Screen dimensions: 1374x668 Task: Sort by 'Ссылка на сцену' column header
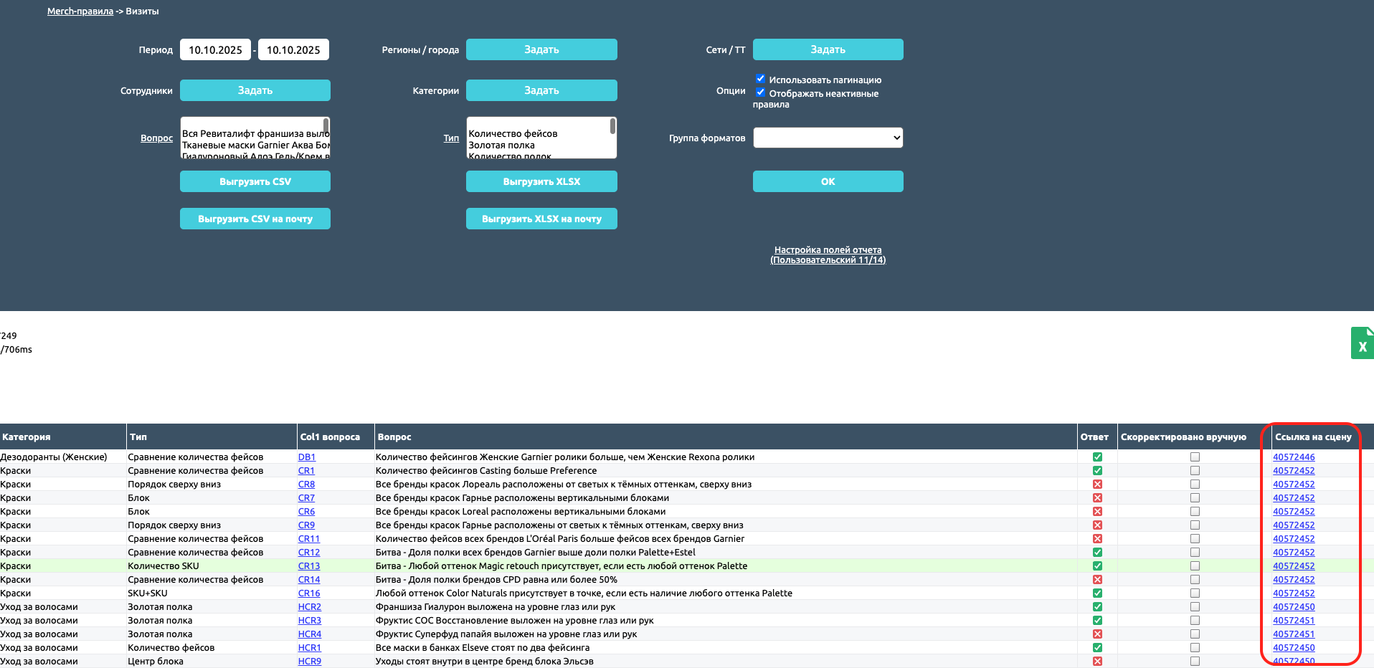(1312, 437)
